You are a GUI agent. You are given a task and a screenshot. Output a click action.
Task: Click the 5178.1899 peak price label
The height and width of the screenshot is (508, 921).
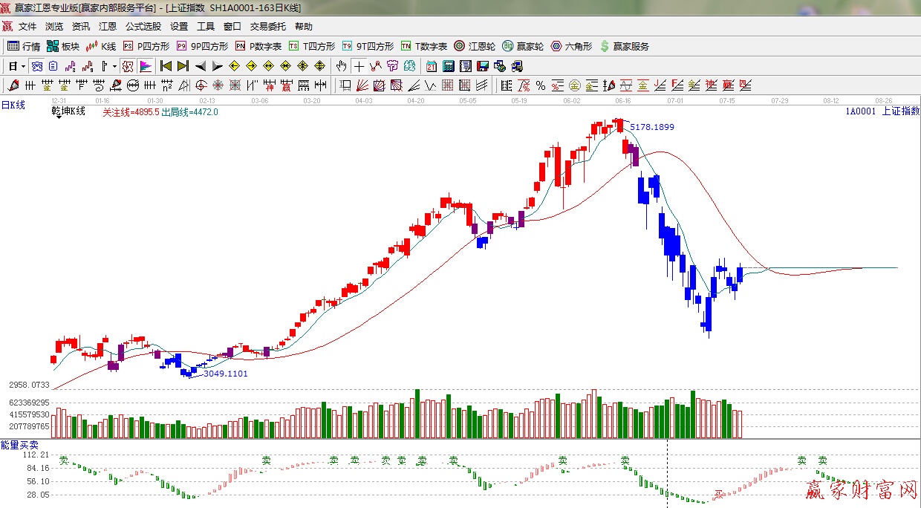click(x=652, y=128)
